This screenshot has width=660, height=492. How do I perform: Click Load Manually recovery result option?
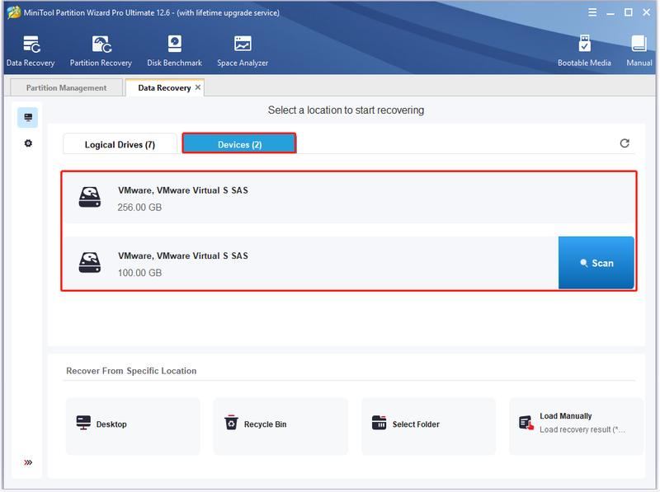[576, 426]
